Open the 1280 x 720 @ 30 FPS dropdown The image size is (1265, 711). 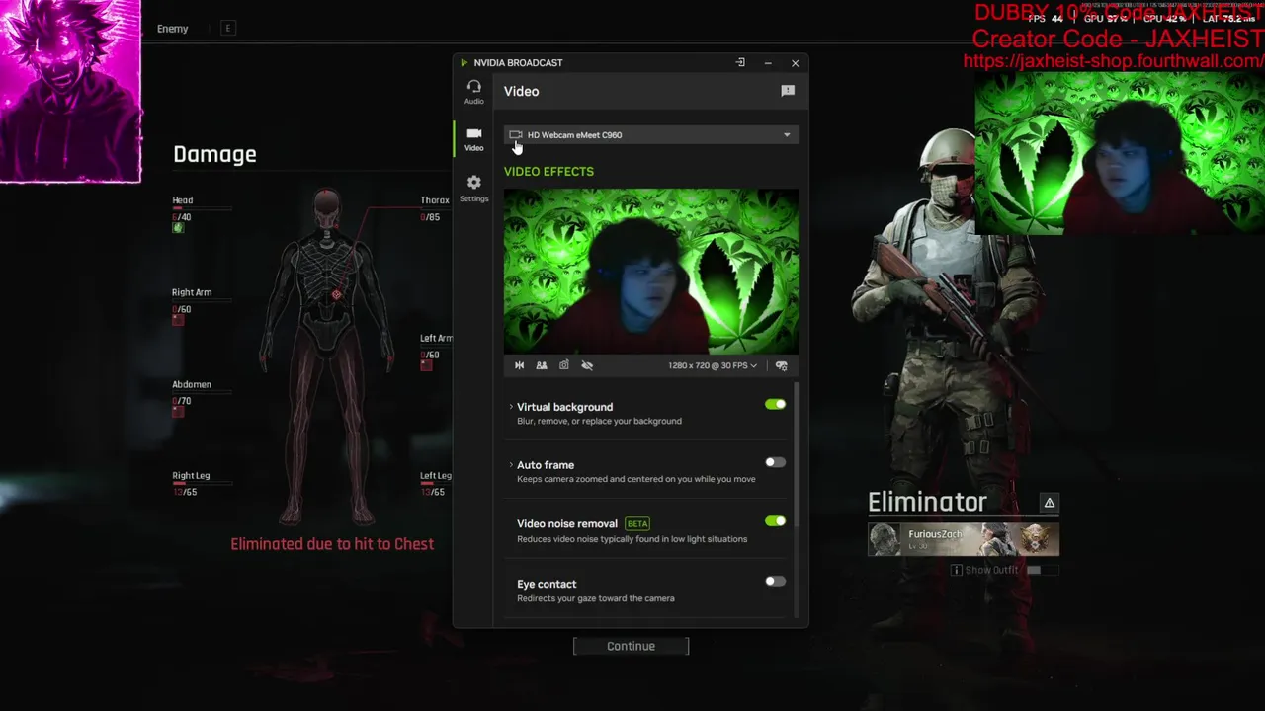[713, 365]
